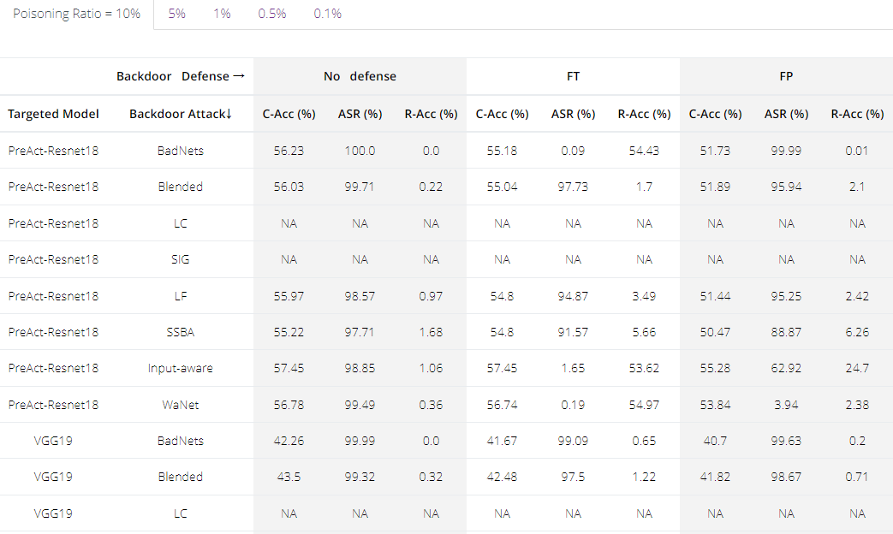Click the Backdoor Attack column header
893x534 pixels.
(181, 114)
